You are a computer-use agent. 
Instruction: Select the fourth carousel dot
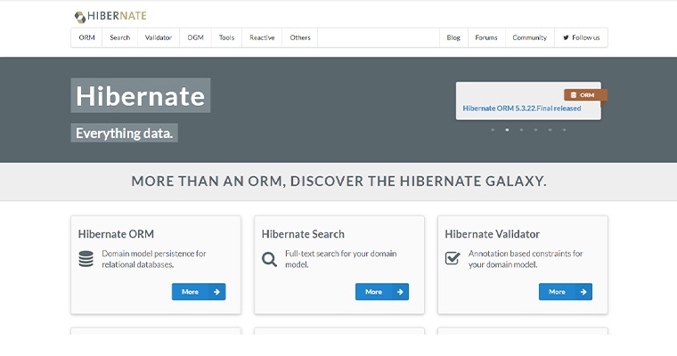click(536, 130)
